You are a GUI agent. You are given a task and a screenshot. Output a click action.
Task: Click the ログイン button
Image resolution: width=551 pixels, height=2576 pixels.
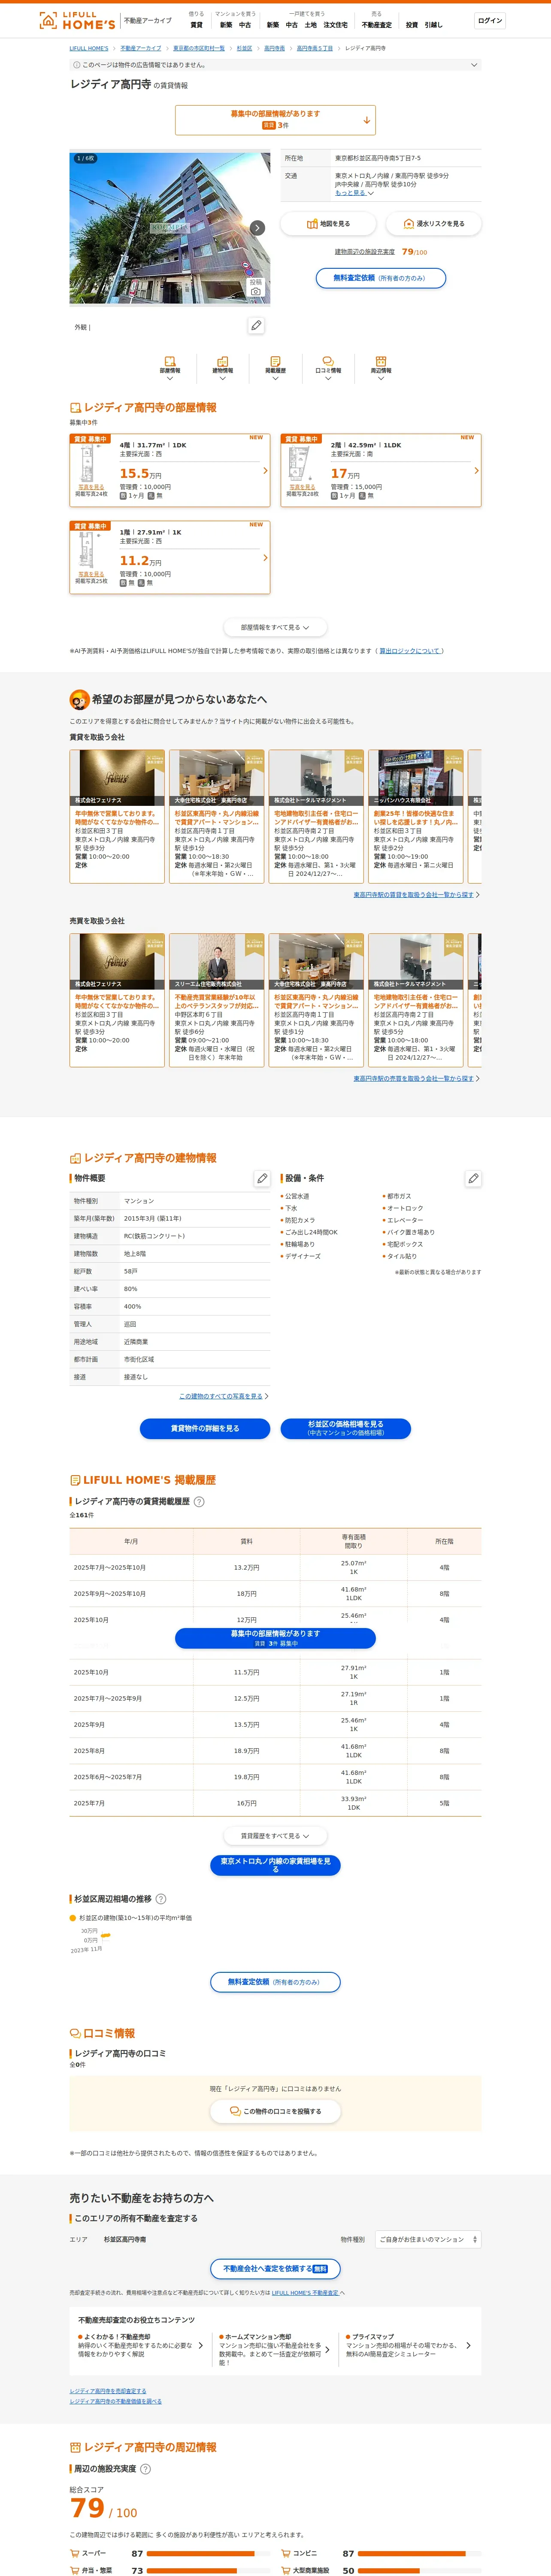coord(490,20)
